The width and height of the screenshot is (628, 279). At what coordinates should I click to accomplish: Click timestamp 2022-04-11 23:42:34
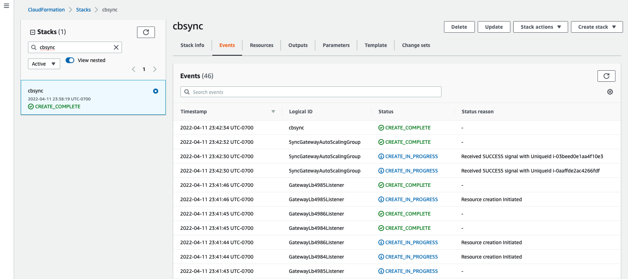(x=217, y=128)
